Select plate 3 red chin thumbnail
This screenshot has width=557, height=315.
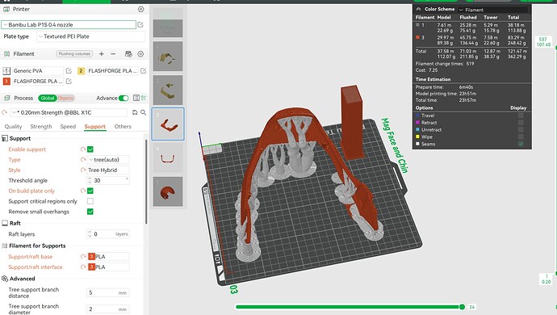click(168, 124)
